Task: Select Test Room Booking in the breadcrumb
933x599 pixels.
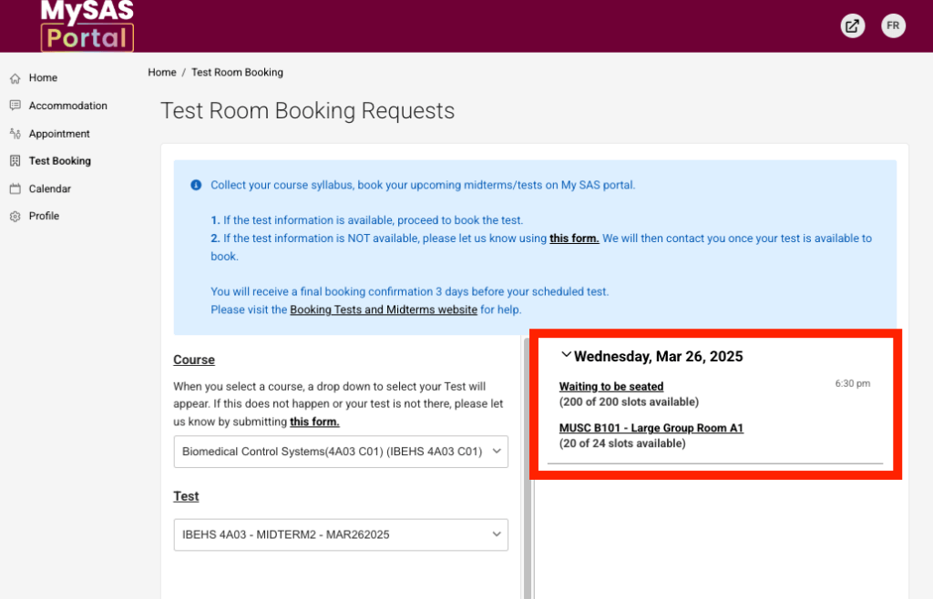Action: coord(237,72)
